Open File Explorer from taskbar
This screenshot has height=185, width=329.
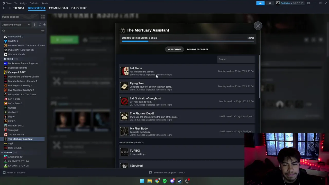[149, 181]
